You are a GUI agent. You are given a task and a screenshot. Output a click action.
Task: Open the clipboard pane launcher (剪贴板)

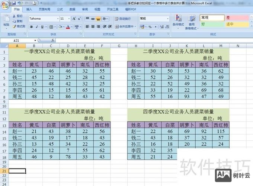click(x=25, y=34)
